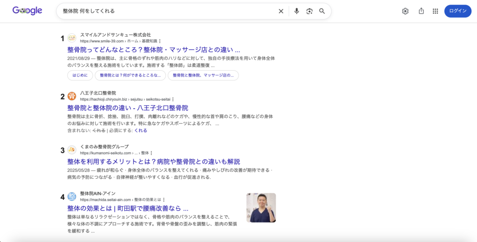The height and width of the screenshot is (242, 477).
Task: Click the ログイン button
Action: point(458,11)
